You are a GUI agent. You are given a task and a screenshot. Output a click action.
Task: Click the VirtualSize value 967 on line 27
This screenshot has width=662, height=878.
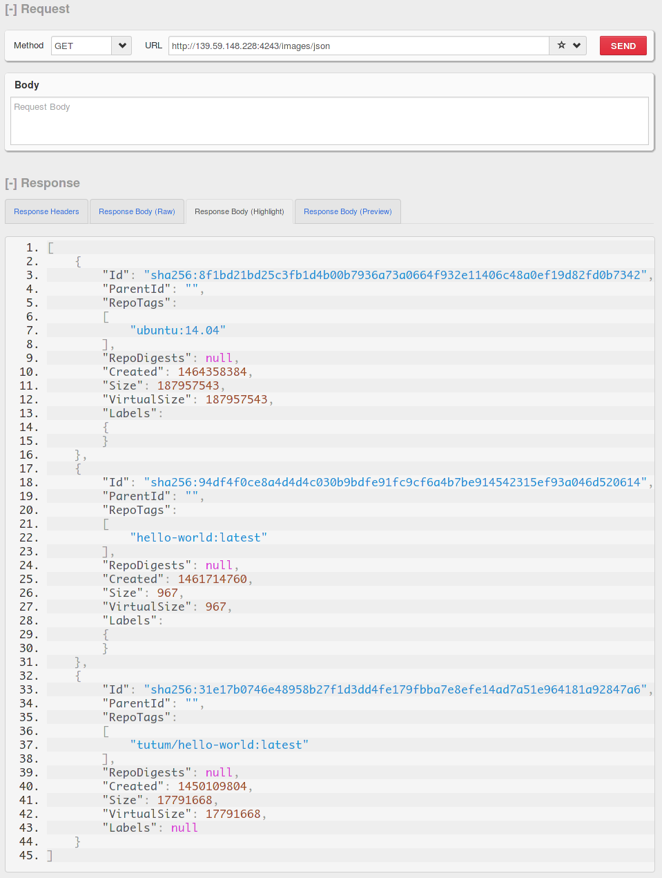[216, 607]
